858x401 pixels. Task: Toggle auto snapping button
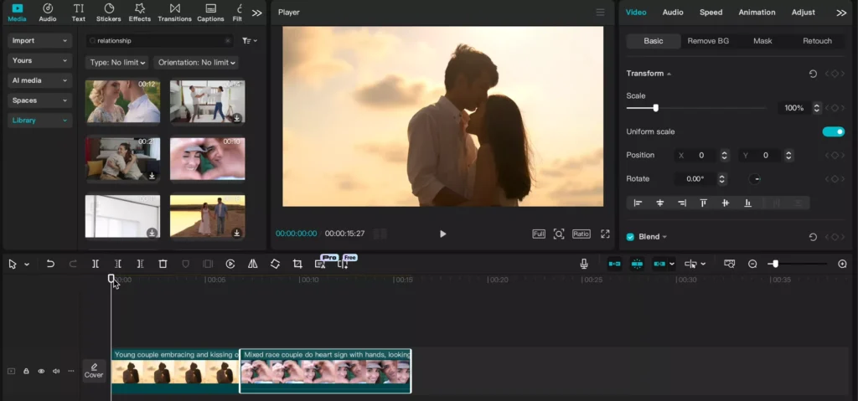pyautogui.click(x=637, y=264)
